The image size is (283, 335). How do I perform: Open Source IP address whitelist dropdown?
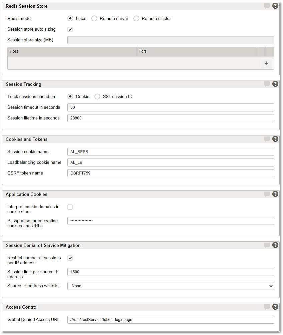(171, 286)
